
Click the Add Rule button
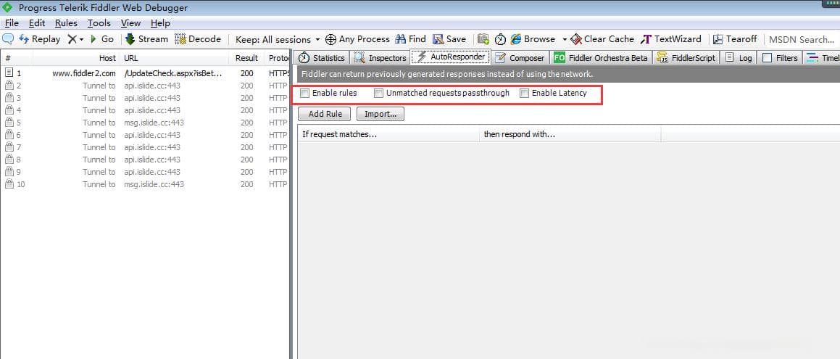325,114
